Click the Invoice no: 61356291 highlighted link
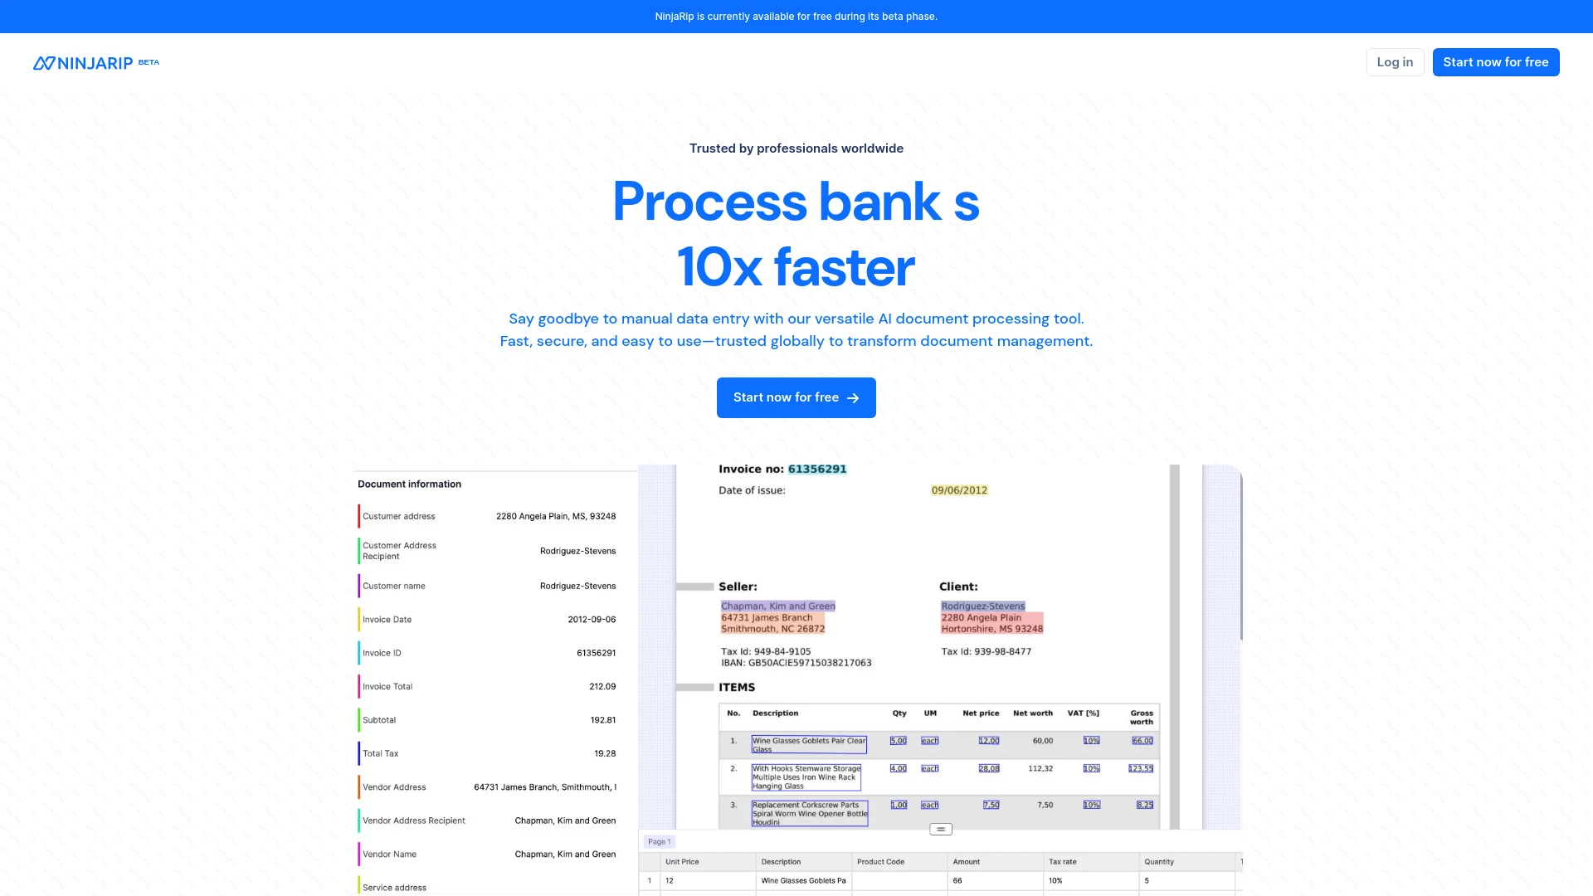This screenshot has width=1593, height=896. tap(817, 468)
